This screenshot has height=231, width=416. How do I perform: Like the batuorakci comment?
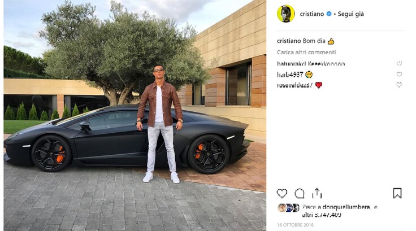pyautogui.click(x=399, y=63)
